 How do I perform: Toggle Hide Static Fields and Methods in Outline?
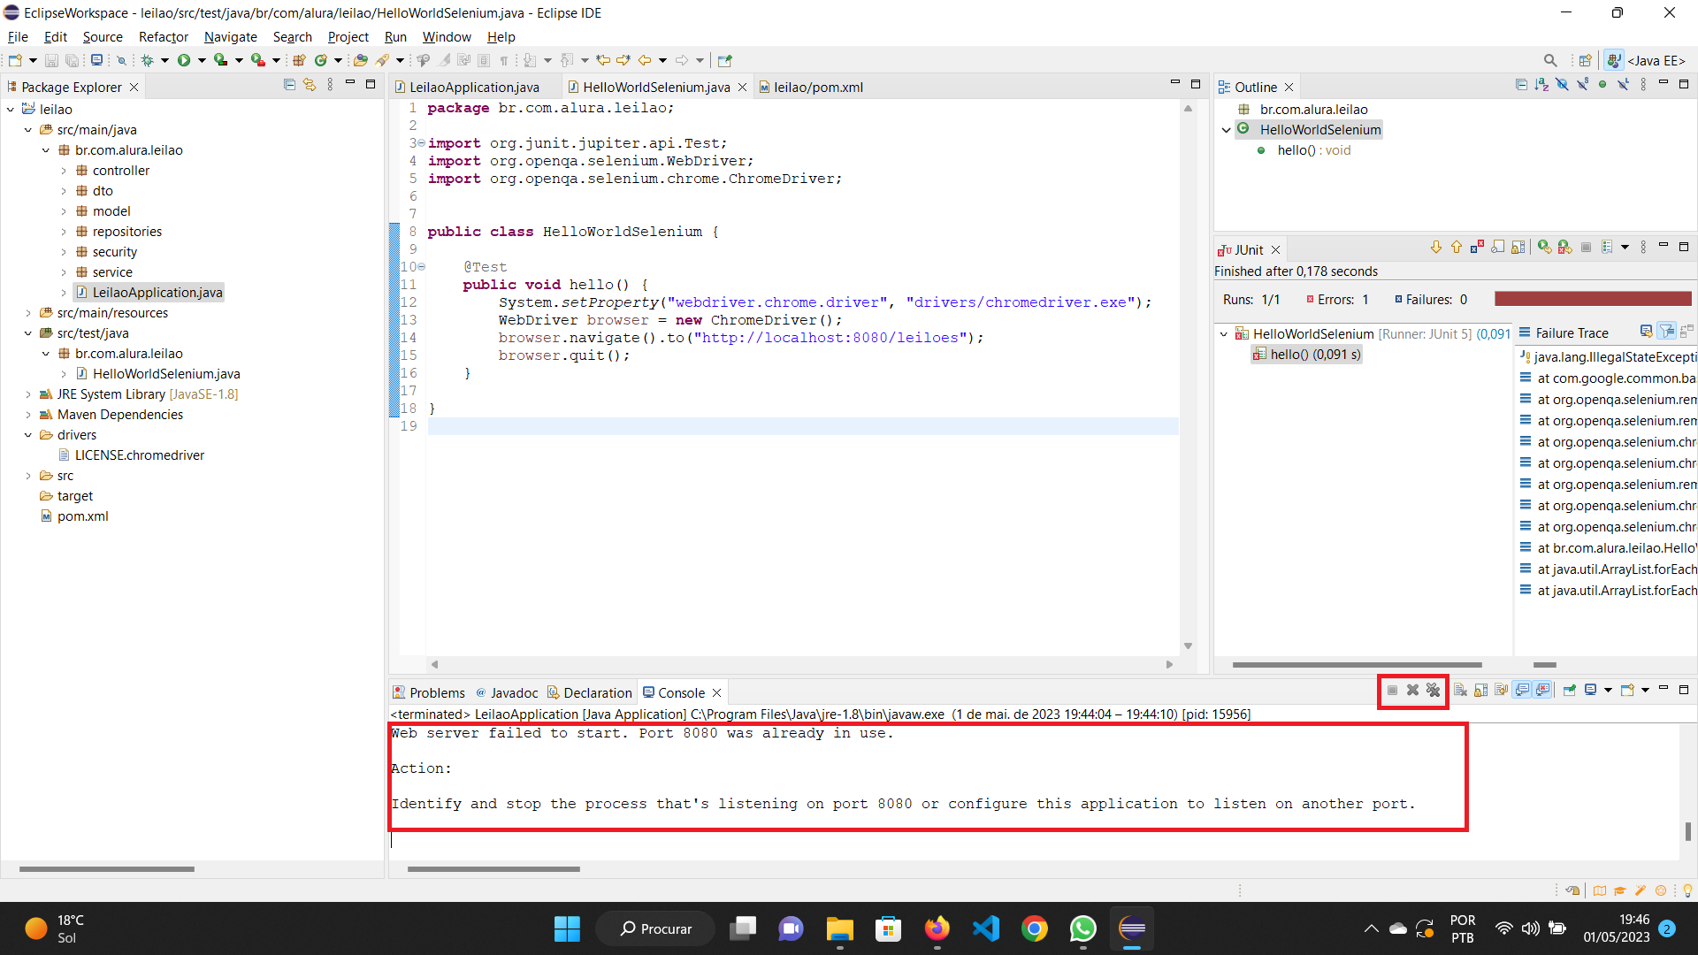pos(1583,85)
